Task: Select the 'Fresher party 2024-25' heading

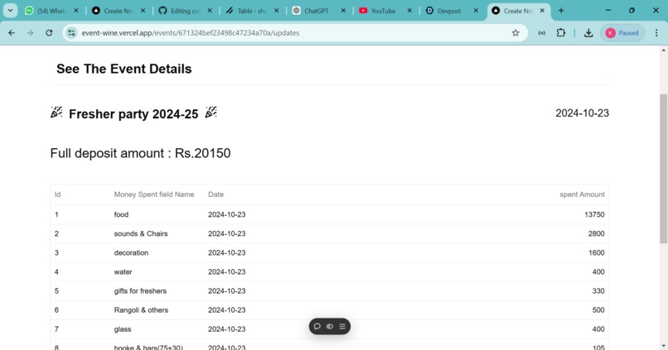Action: [133, 114]
